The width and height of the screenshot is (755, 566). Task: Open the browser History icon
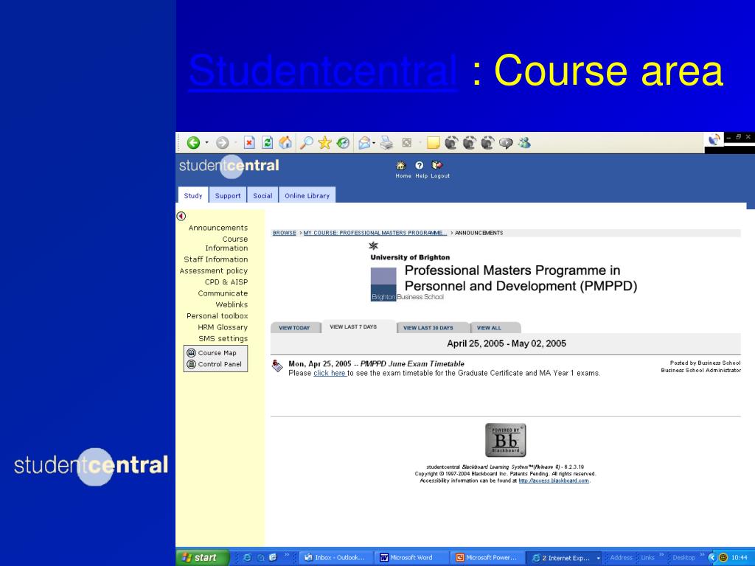[343, 143]
